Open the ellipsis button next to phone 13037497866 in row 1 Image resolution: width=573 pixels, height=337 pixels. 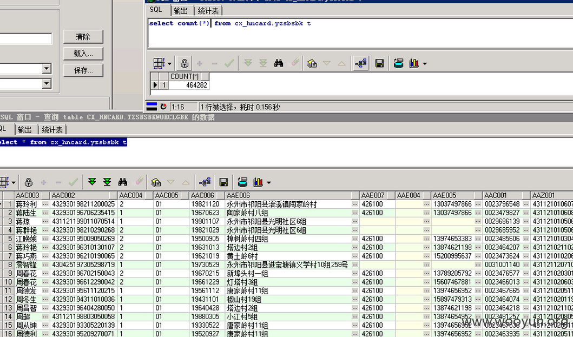(x=478, y=204)
